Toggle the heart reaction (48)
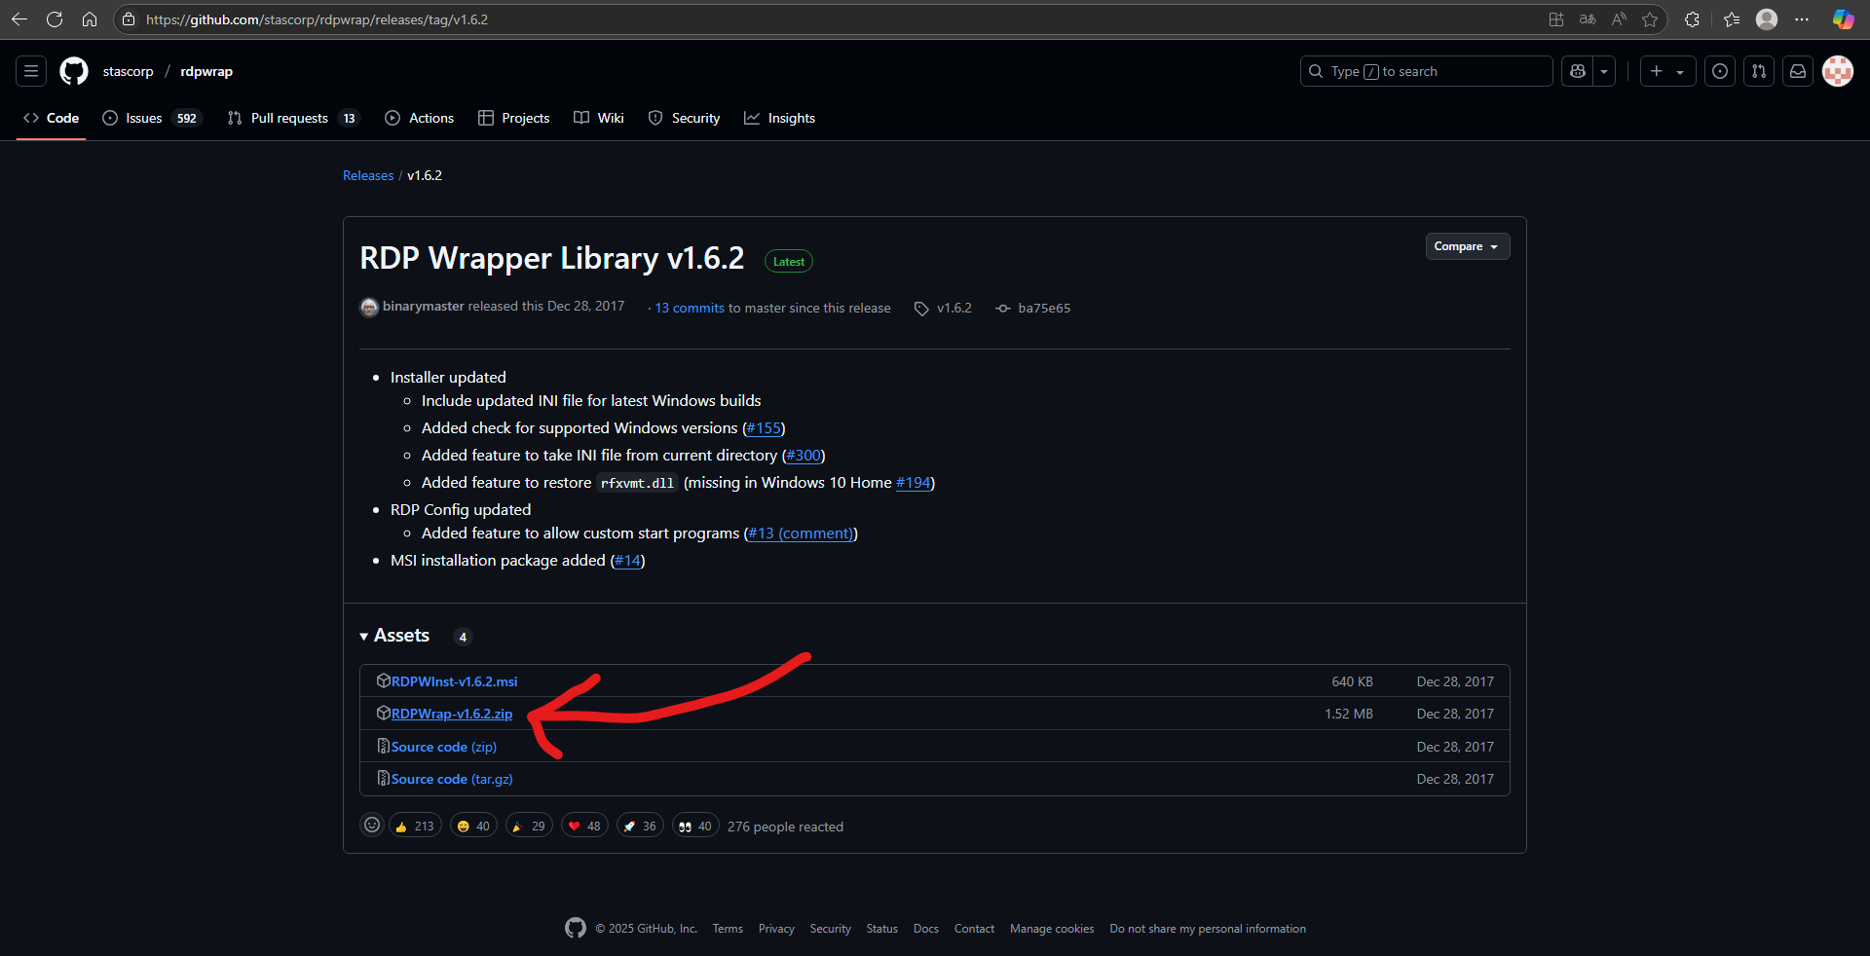This screenshot has width=1870, height=956. click(584, 826)
